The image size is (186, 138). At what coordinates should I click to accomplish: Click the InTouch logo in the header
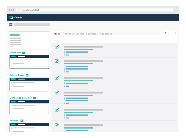16,18
